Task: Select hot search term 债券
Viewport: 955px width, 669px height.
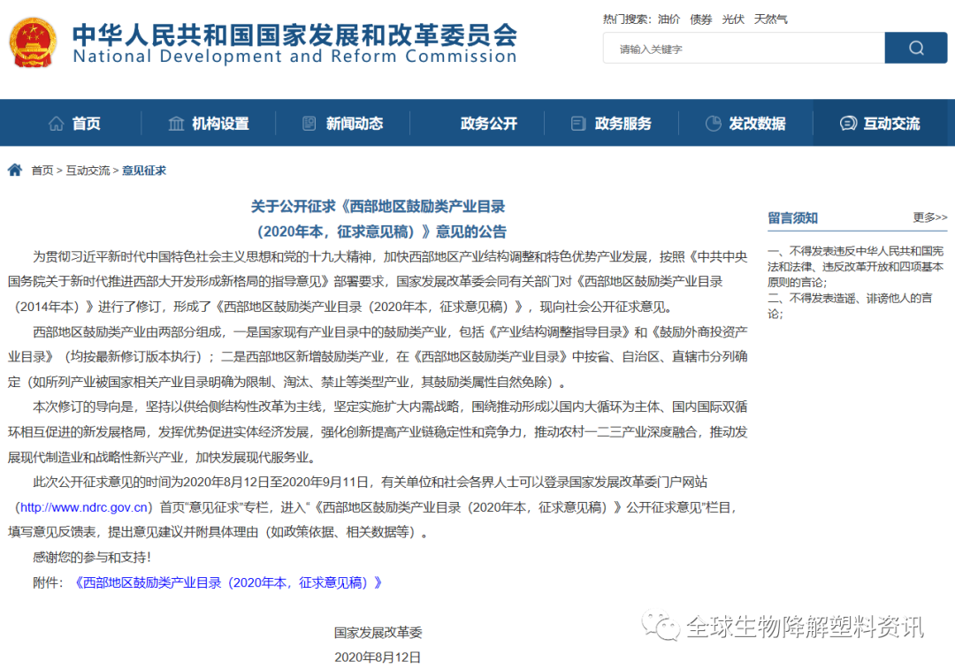Action: tap(701, 19)
